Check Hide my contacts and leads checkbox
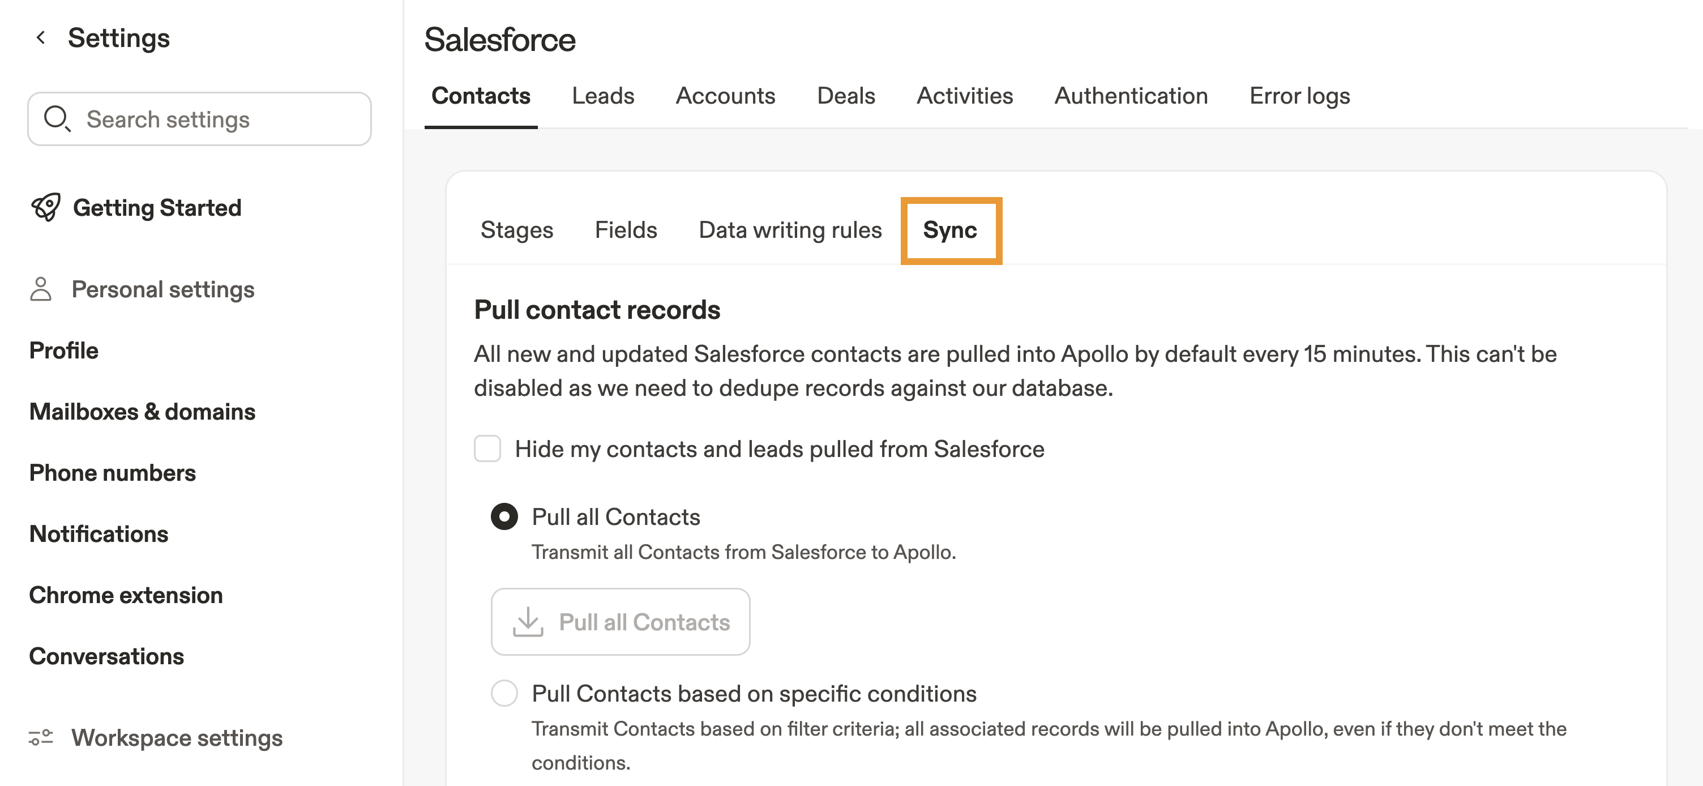Image resolution: width=1703 pixels, height=786 pixels. pyautogui.click(x=487, y=449)
